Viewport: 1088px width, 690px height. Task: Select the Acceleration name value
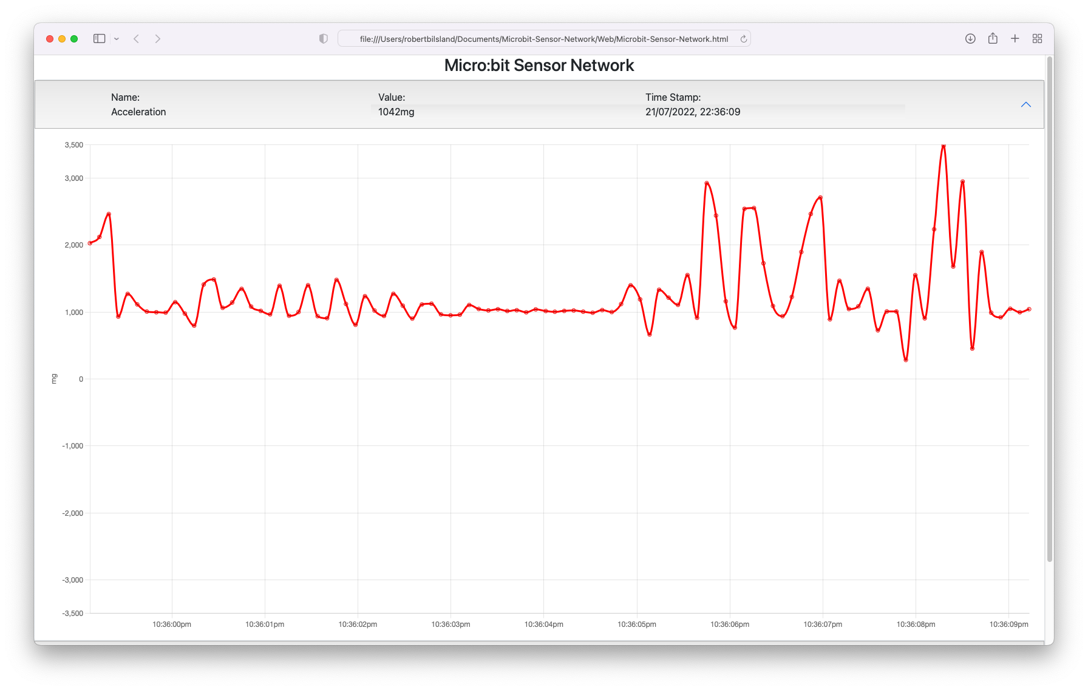138,112
